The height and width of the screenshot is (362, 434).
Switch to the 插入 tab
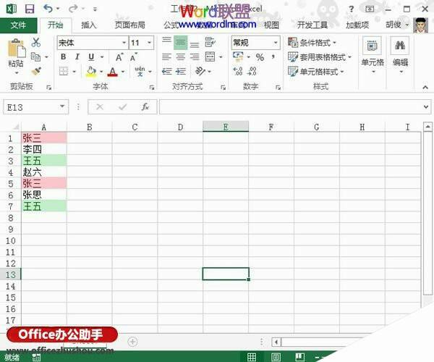(88, 25)
